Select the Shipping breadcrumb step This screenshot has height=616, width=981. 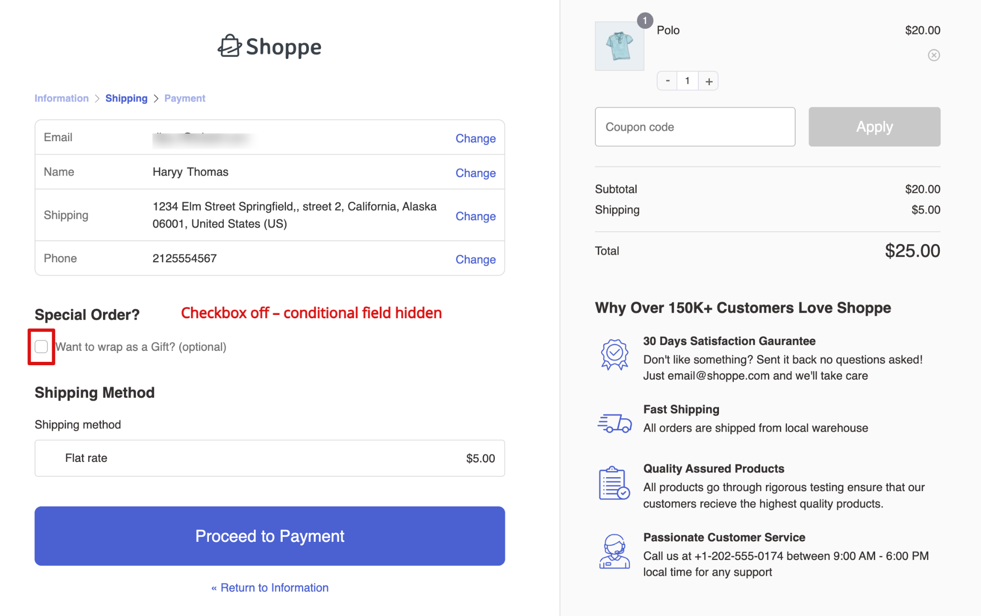(126, 98)
